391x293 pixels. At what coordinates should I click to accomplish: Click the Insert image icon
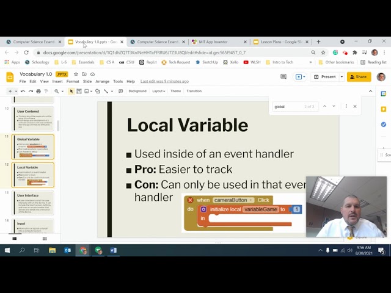click(87, 91)
